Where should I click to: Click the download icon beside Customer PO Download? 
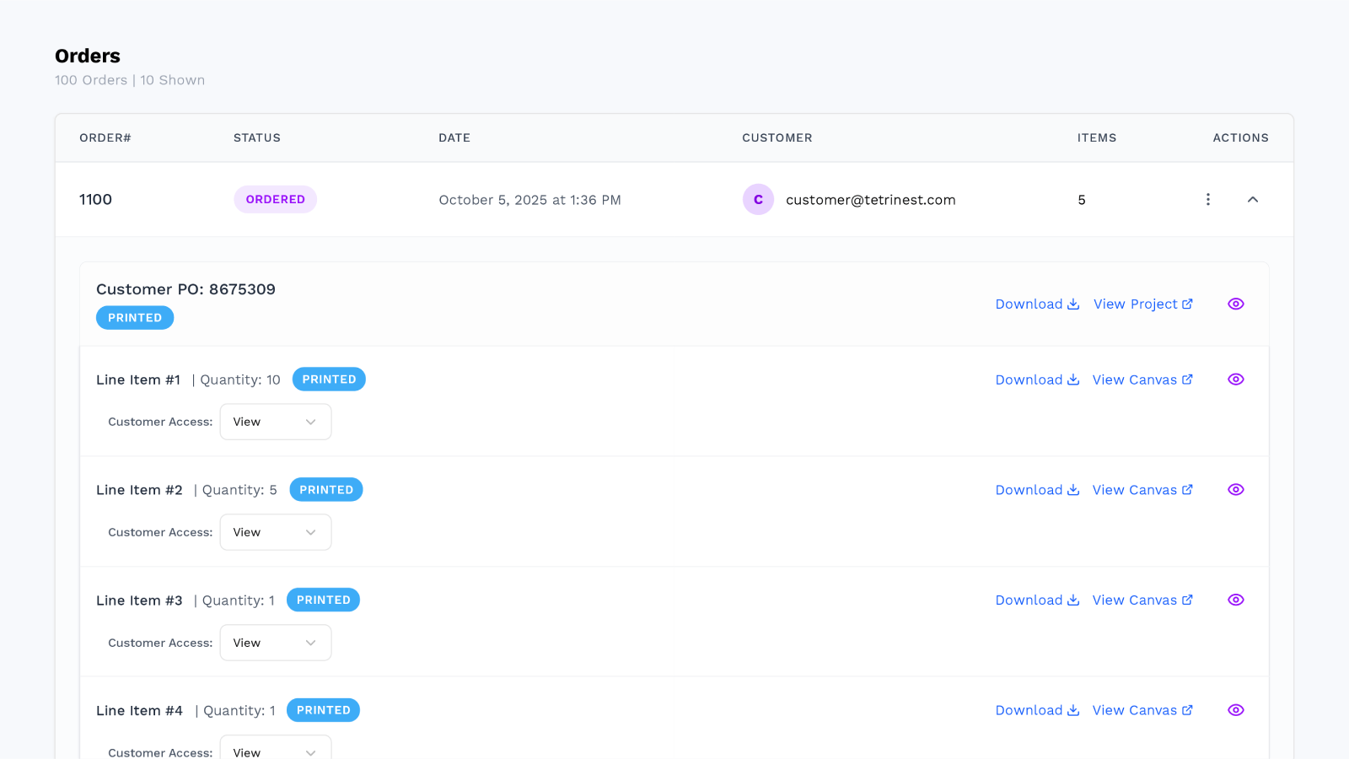[x=1072, y=304]
